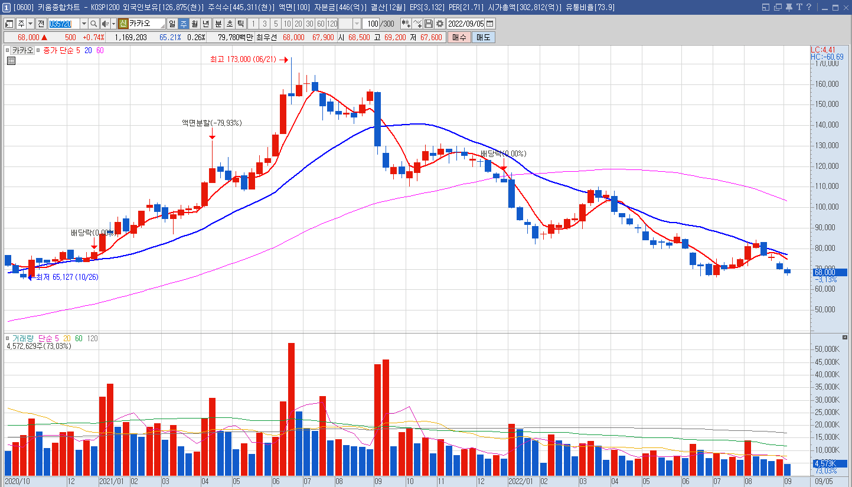This screenshot has height=487, width=852.
Task: Click the 4,572,629주(73.03%) volume text
Action: 39,346
